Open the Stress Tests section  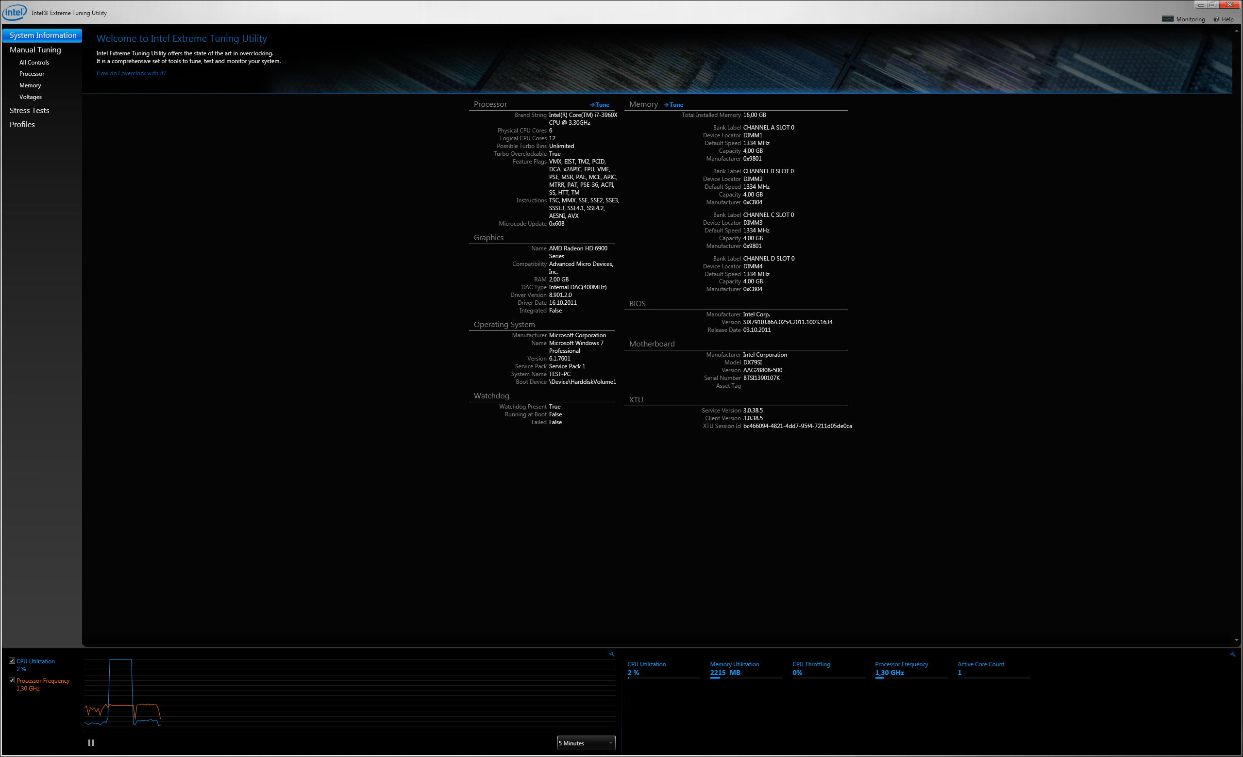coord(29,110)
